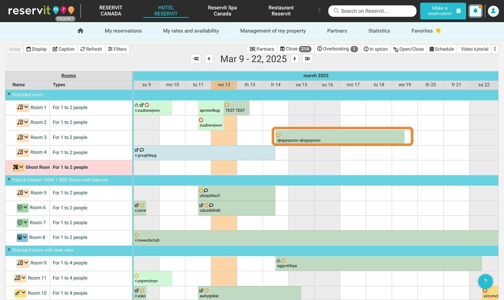This screenshot has height=300, width=504.
Task: Toggle the Open/Close mode button
Action: (409, 49)
